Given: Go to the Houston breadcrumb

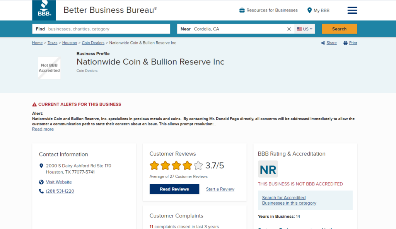Looking at the screenshot, I should (x=70, y=43).
